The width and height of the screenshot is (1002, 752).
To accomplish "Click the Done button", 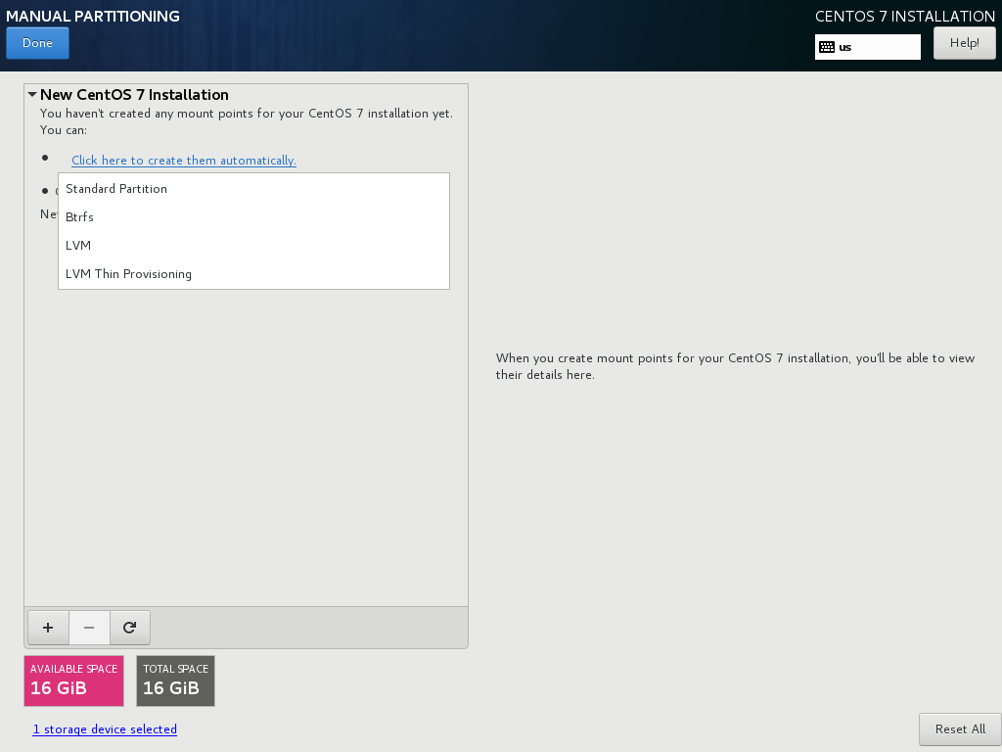I will click(x=38, y=43).
